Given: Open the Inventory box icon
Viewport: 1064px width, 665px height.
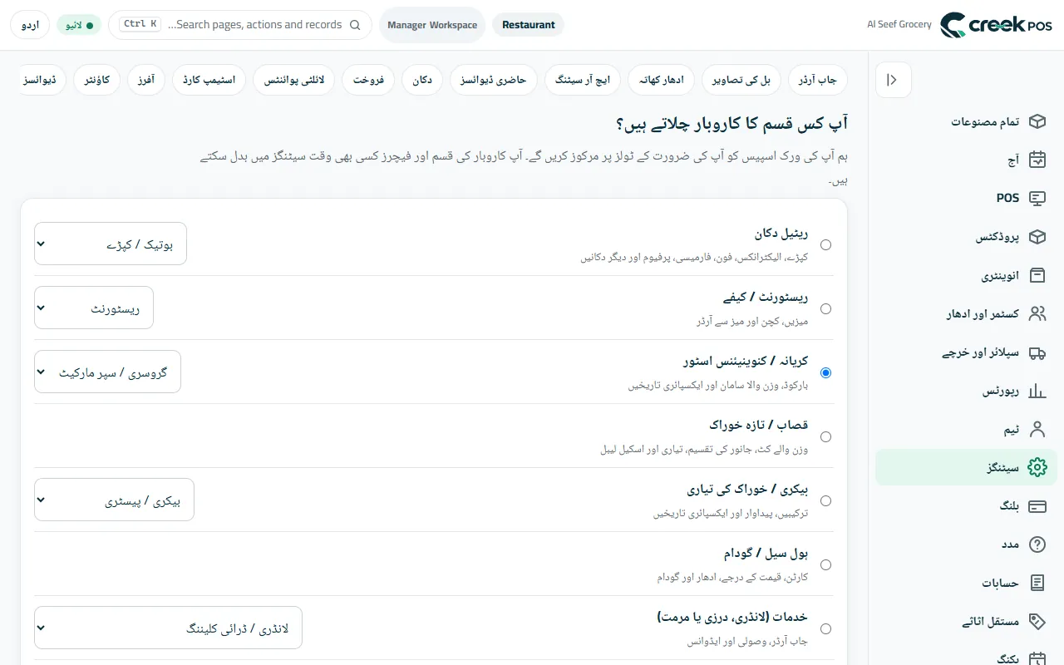Looking at the screenshot, I should [1037, 275].
